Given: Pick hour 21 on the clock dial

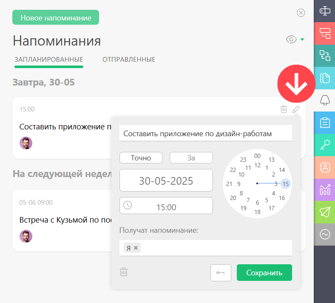Looking at the screenshot, I should 229,184.
